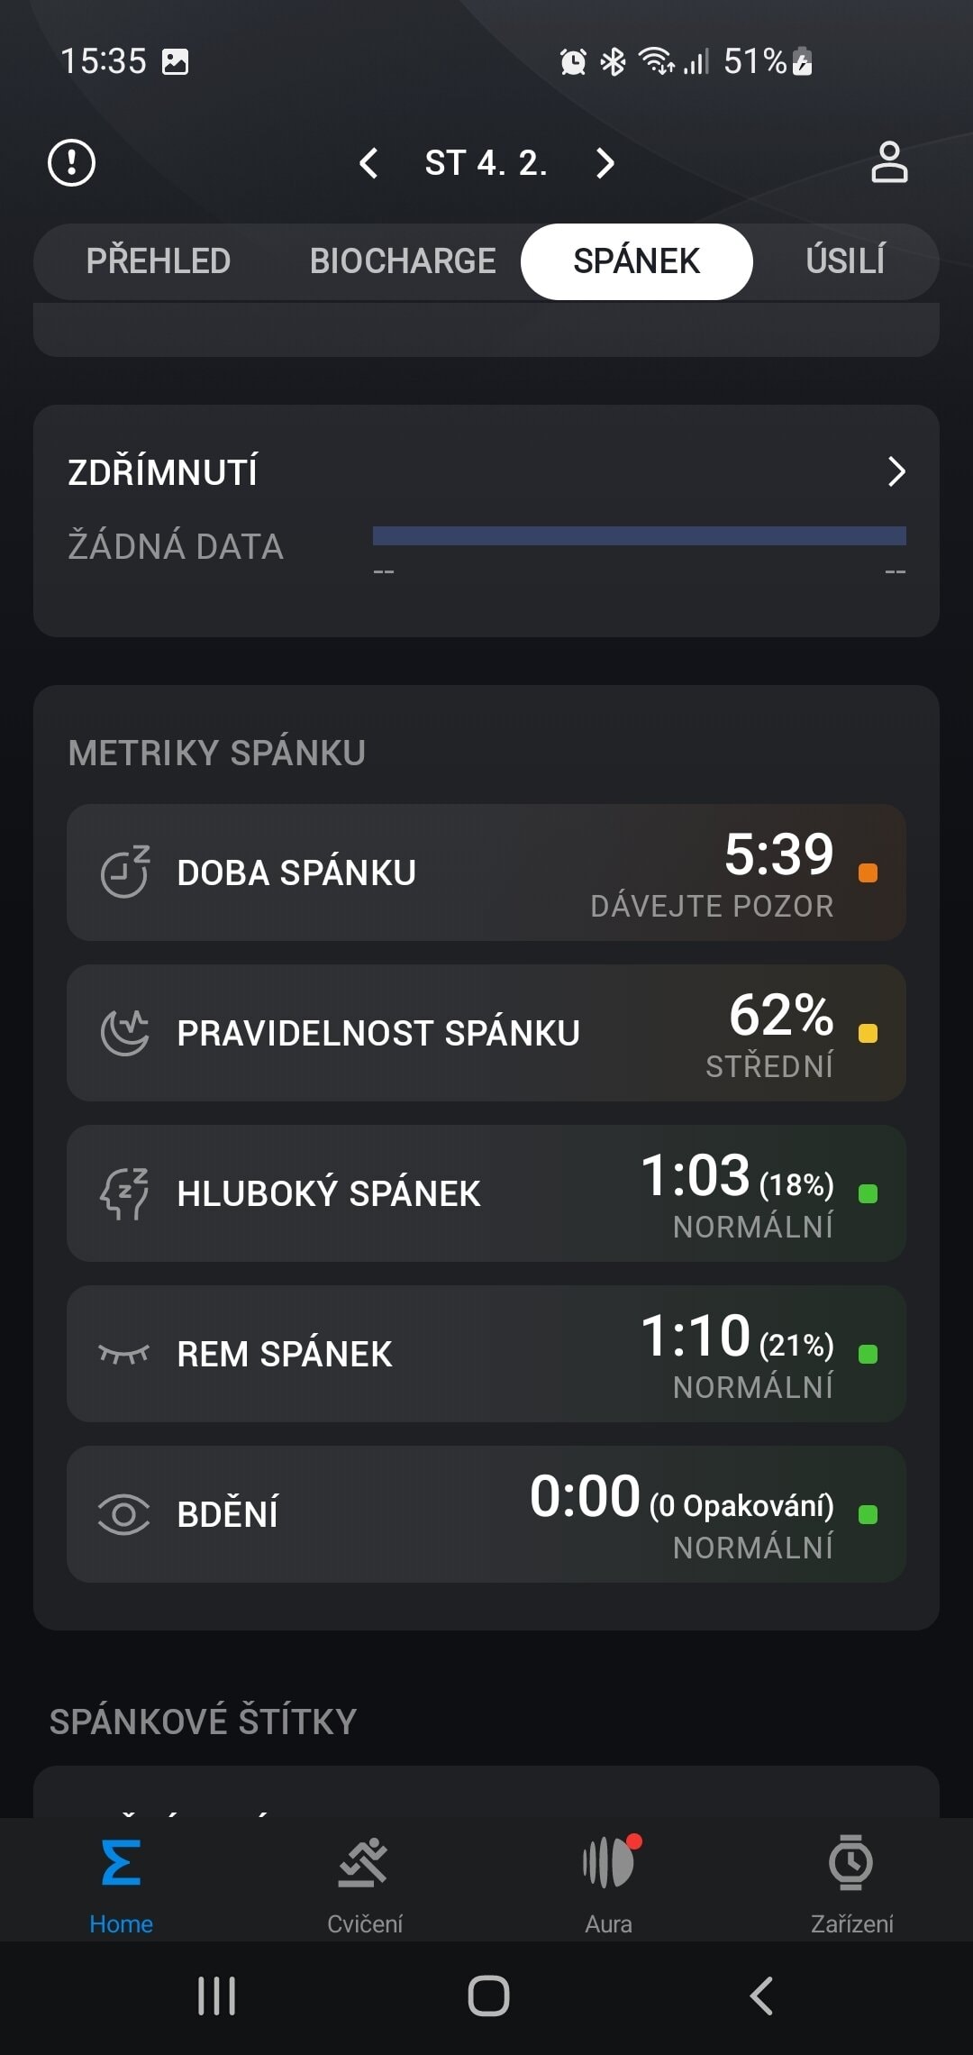Tap the HLUBOKÝ SPÁNEK sleeping head icon
The image size is (973, 2055).
(123, 1193)
